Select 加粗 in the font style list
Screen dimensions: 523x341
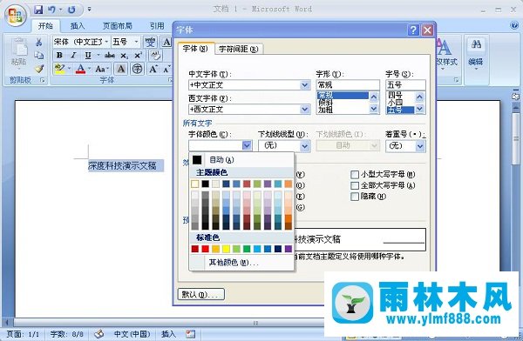coord(343,110)
